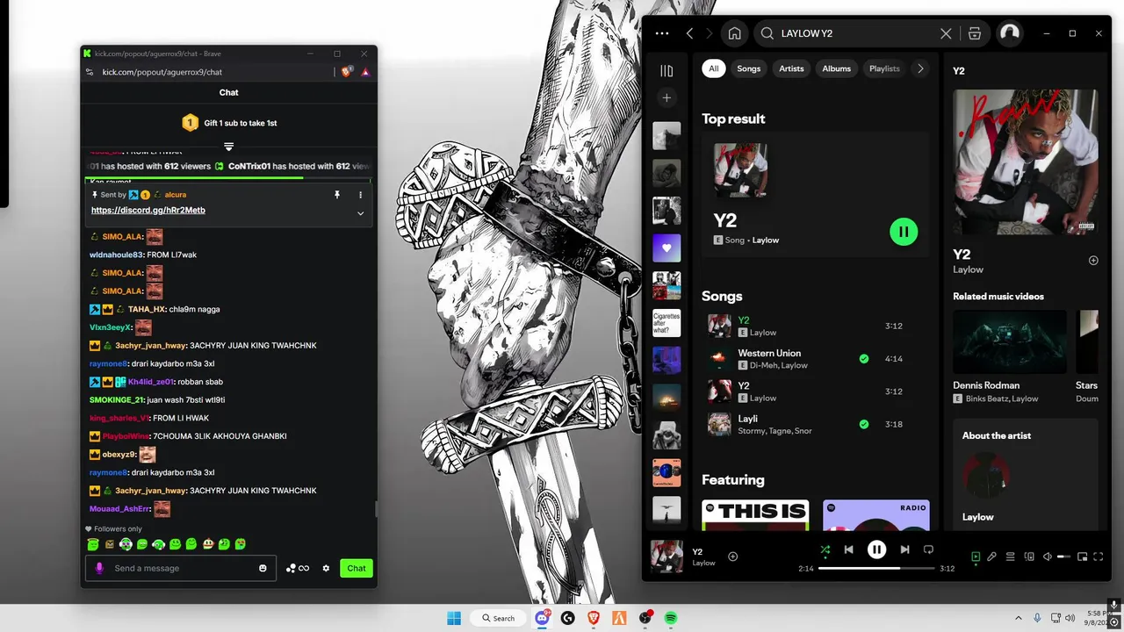Play Western Union song row

(x=815, y=358)
